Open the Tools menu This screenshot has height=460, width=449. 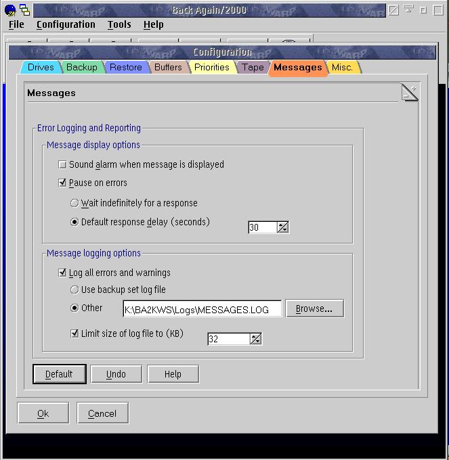pyautogui.click(x=119, y=24)
